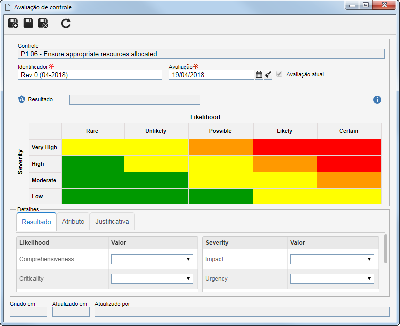The image size is (400, 326).
Task: Select the Very High / Certain red cell
Action: [349, 147]
